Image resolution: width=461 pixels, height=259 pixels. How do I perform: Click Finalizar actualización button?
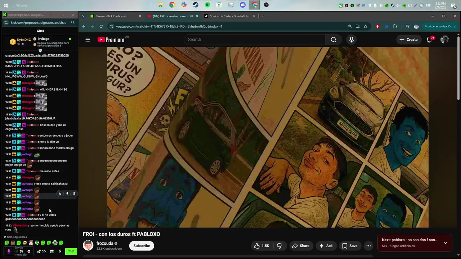click(438, 26)
